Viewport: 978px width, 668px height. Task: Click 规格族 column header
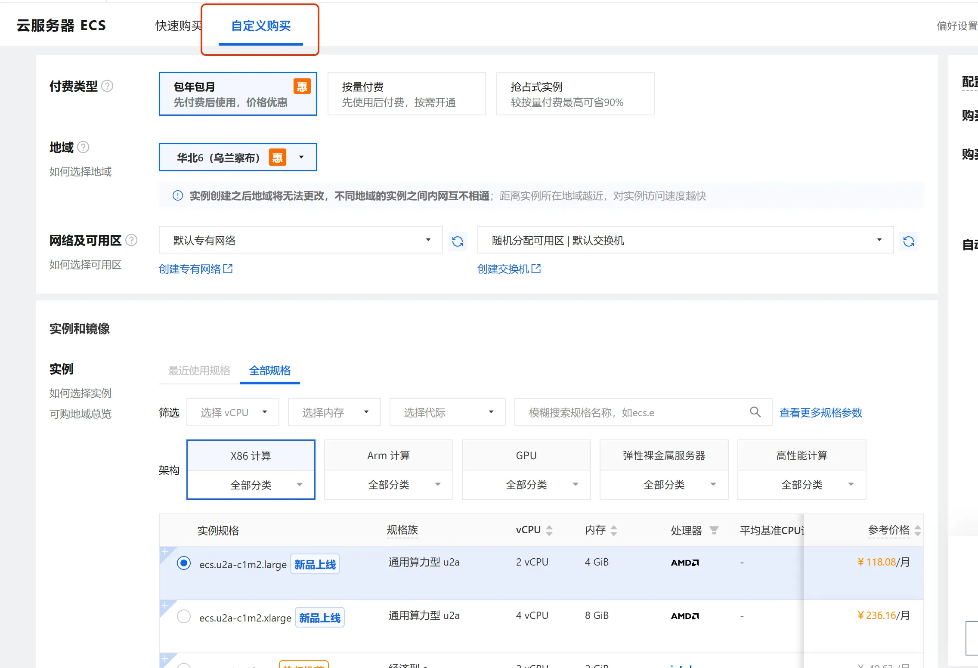[402, 530]
